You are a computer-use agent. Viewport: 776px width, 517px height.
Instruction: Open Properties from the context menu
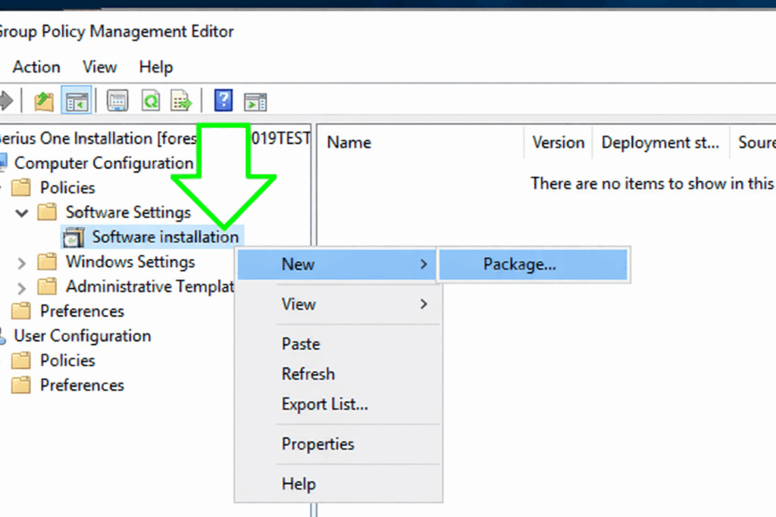point(318,444)
